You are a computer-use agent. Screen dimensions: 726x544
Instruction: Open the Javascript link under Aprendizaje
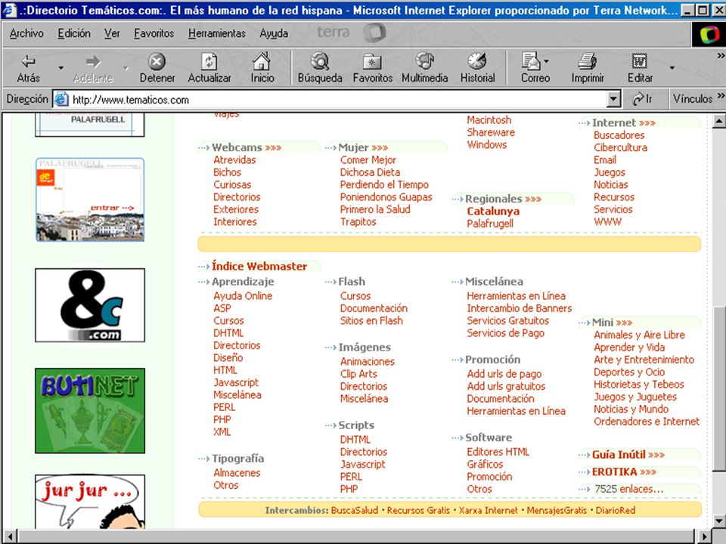point(236,383)
